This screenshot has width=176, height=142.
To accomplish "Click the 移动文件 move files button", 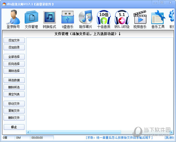I will tap(14, 104).
